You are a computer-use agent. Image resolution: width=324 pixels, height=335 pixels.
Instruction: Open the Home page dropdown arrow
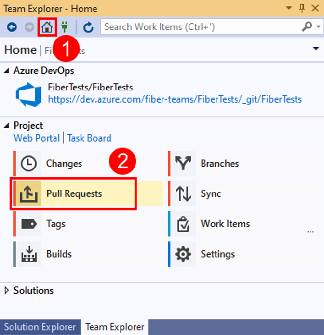click(x=316, y=49)
